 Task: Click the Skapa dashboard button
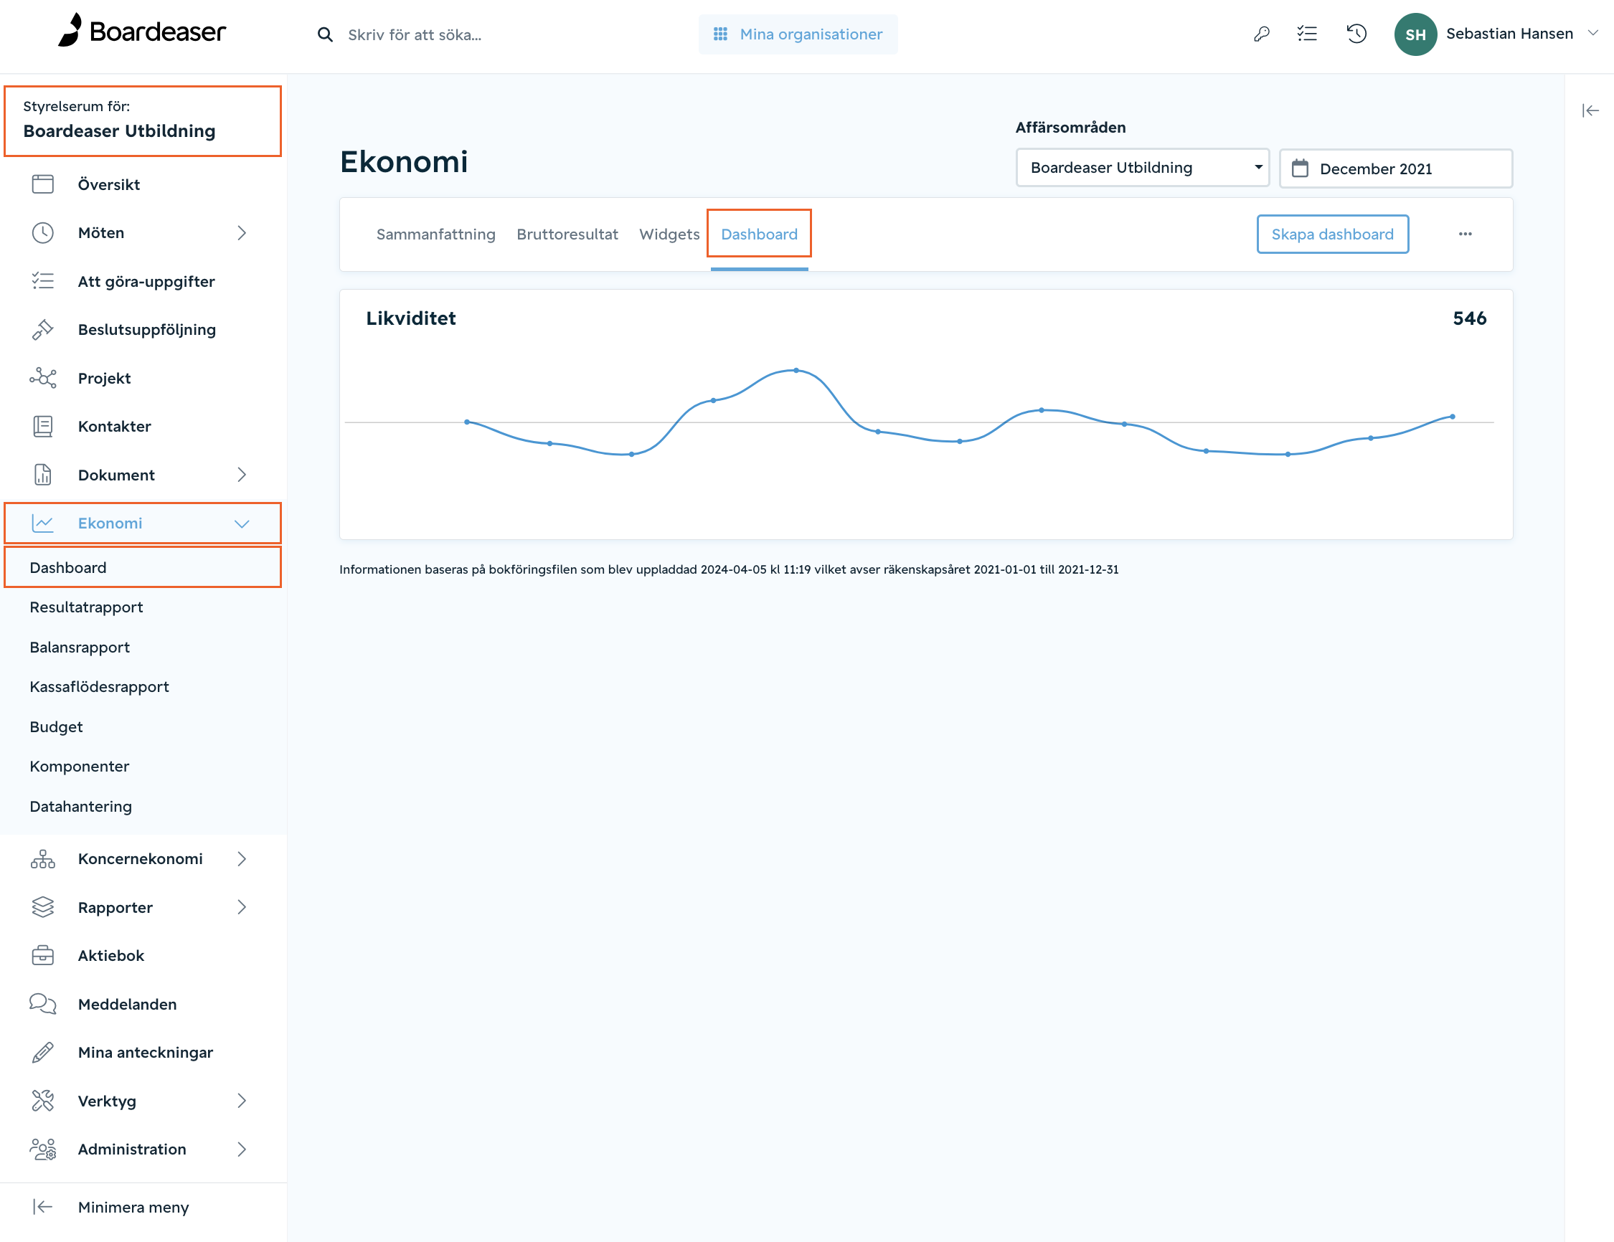(x=1332, y=234)
